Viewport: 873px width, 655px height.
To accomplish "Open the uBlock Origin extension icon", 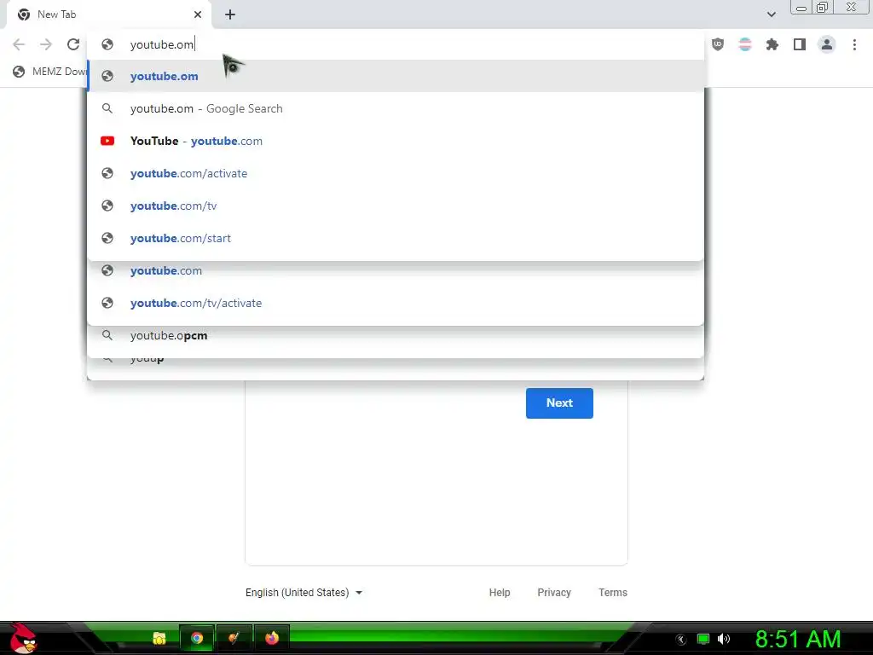I will pyautogui.click(x=718, y=44).
